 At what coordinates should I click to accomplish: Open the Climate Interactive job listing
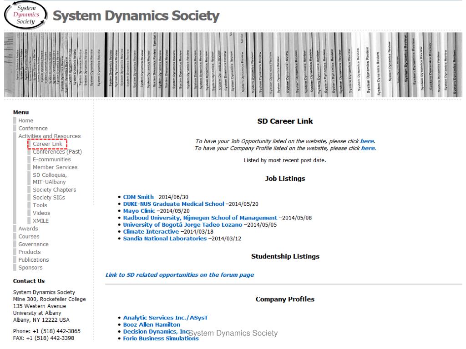[x=151, y=231]
